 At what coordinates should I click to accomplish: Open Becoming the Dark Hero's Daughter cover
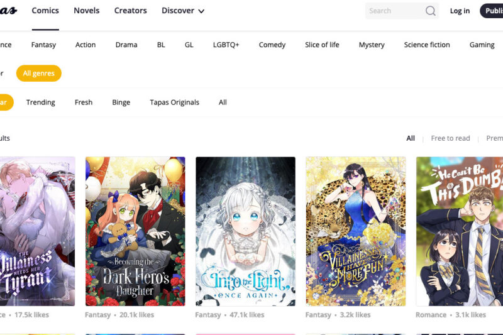135,231
